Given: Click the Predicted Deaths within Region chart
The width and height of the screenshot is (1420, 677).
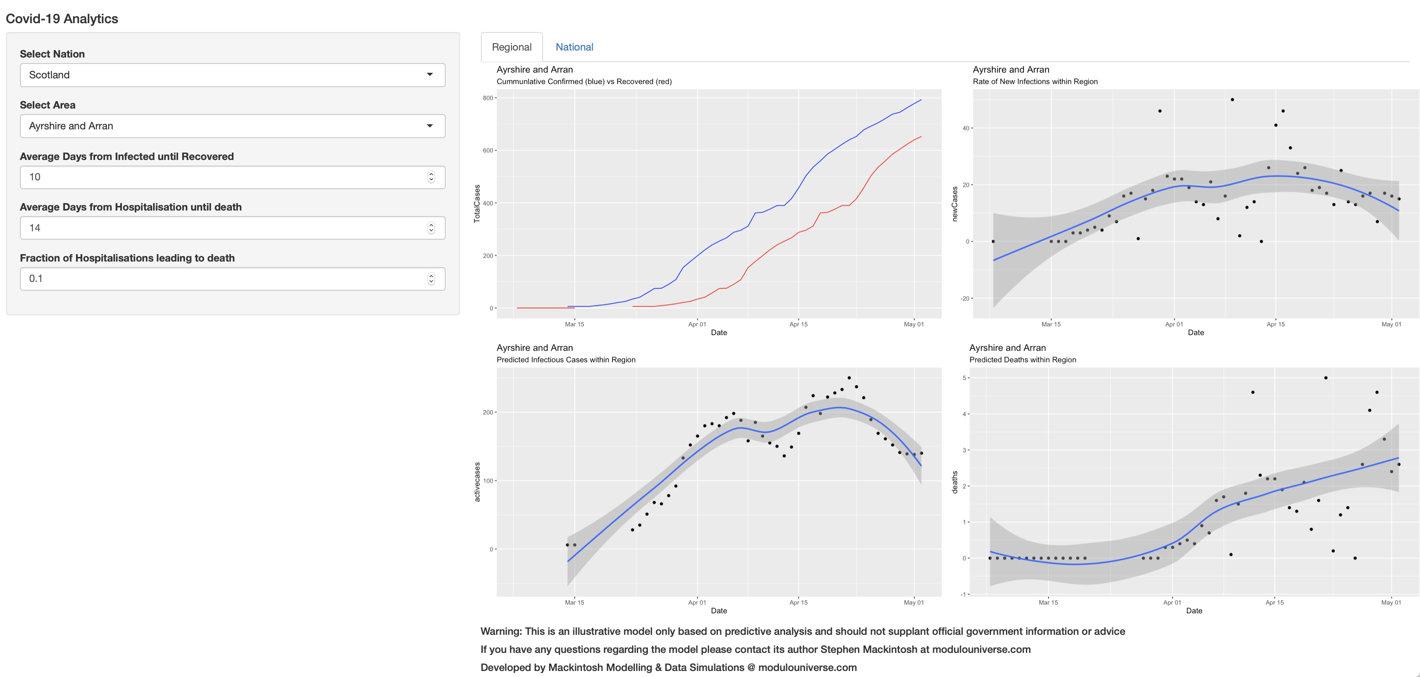Looking at the screenshot, I should tap(1194, 482).
